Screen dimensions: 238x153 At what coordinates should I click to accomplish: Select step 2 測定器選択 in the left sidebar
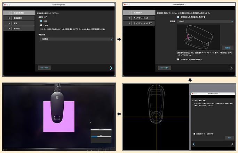coord(19,18)
